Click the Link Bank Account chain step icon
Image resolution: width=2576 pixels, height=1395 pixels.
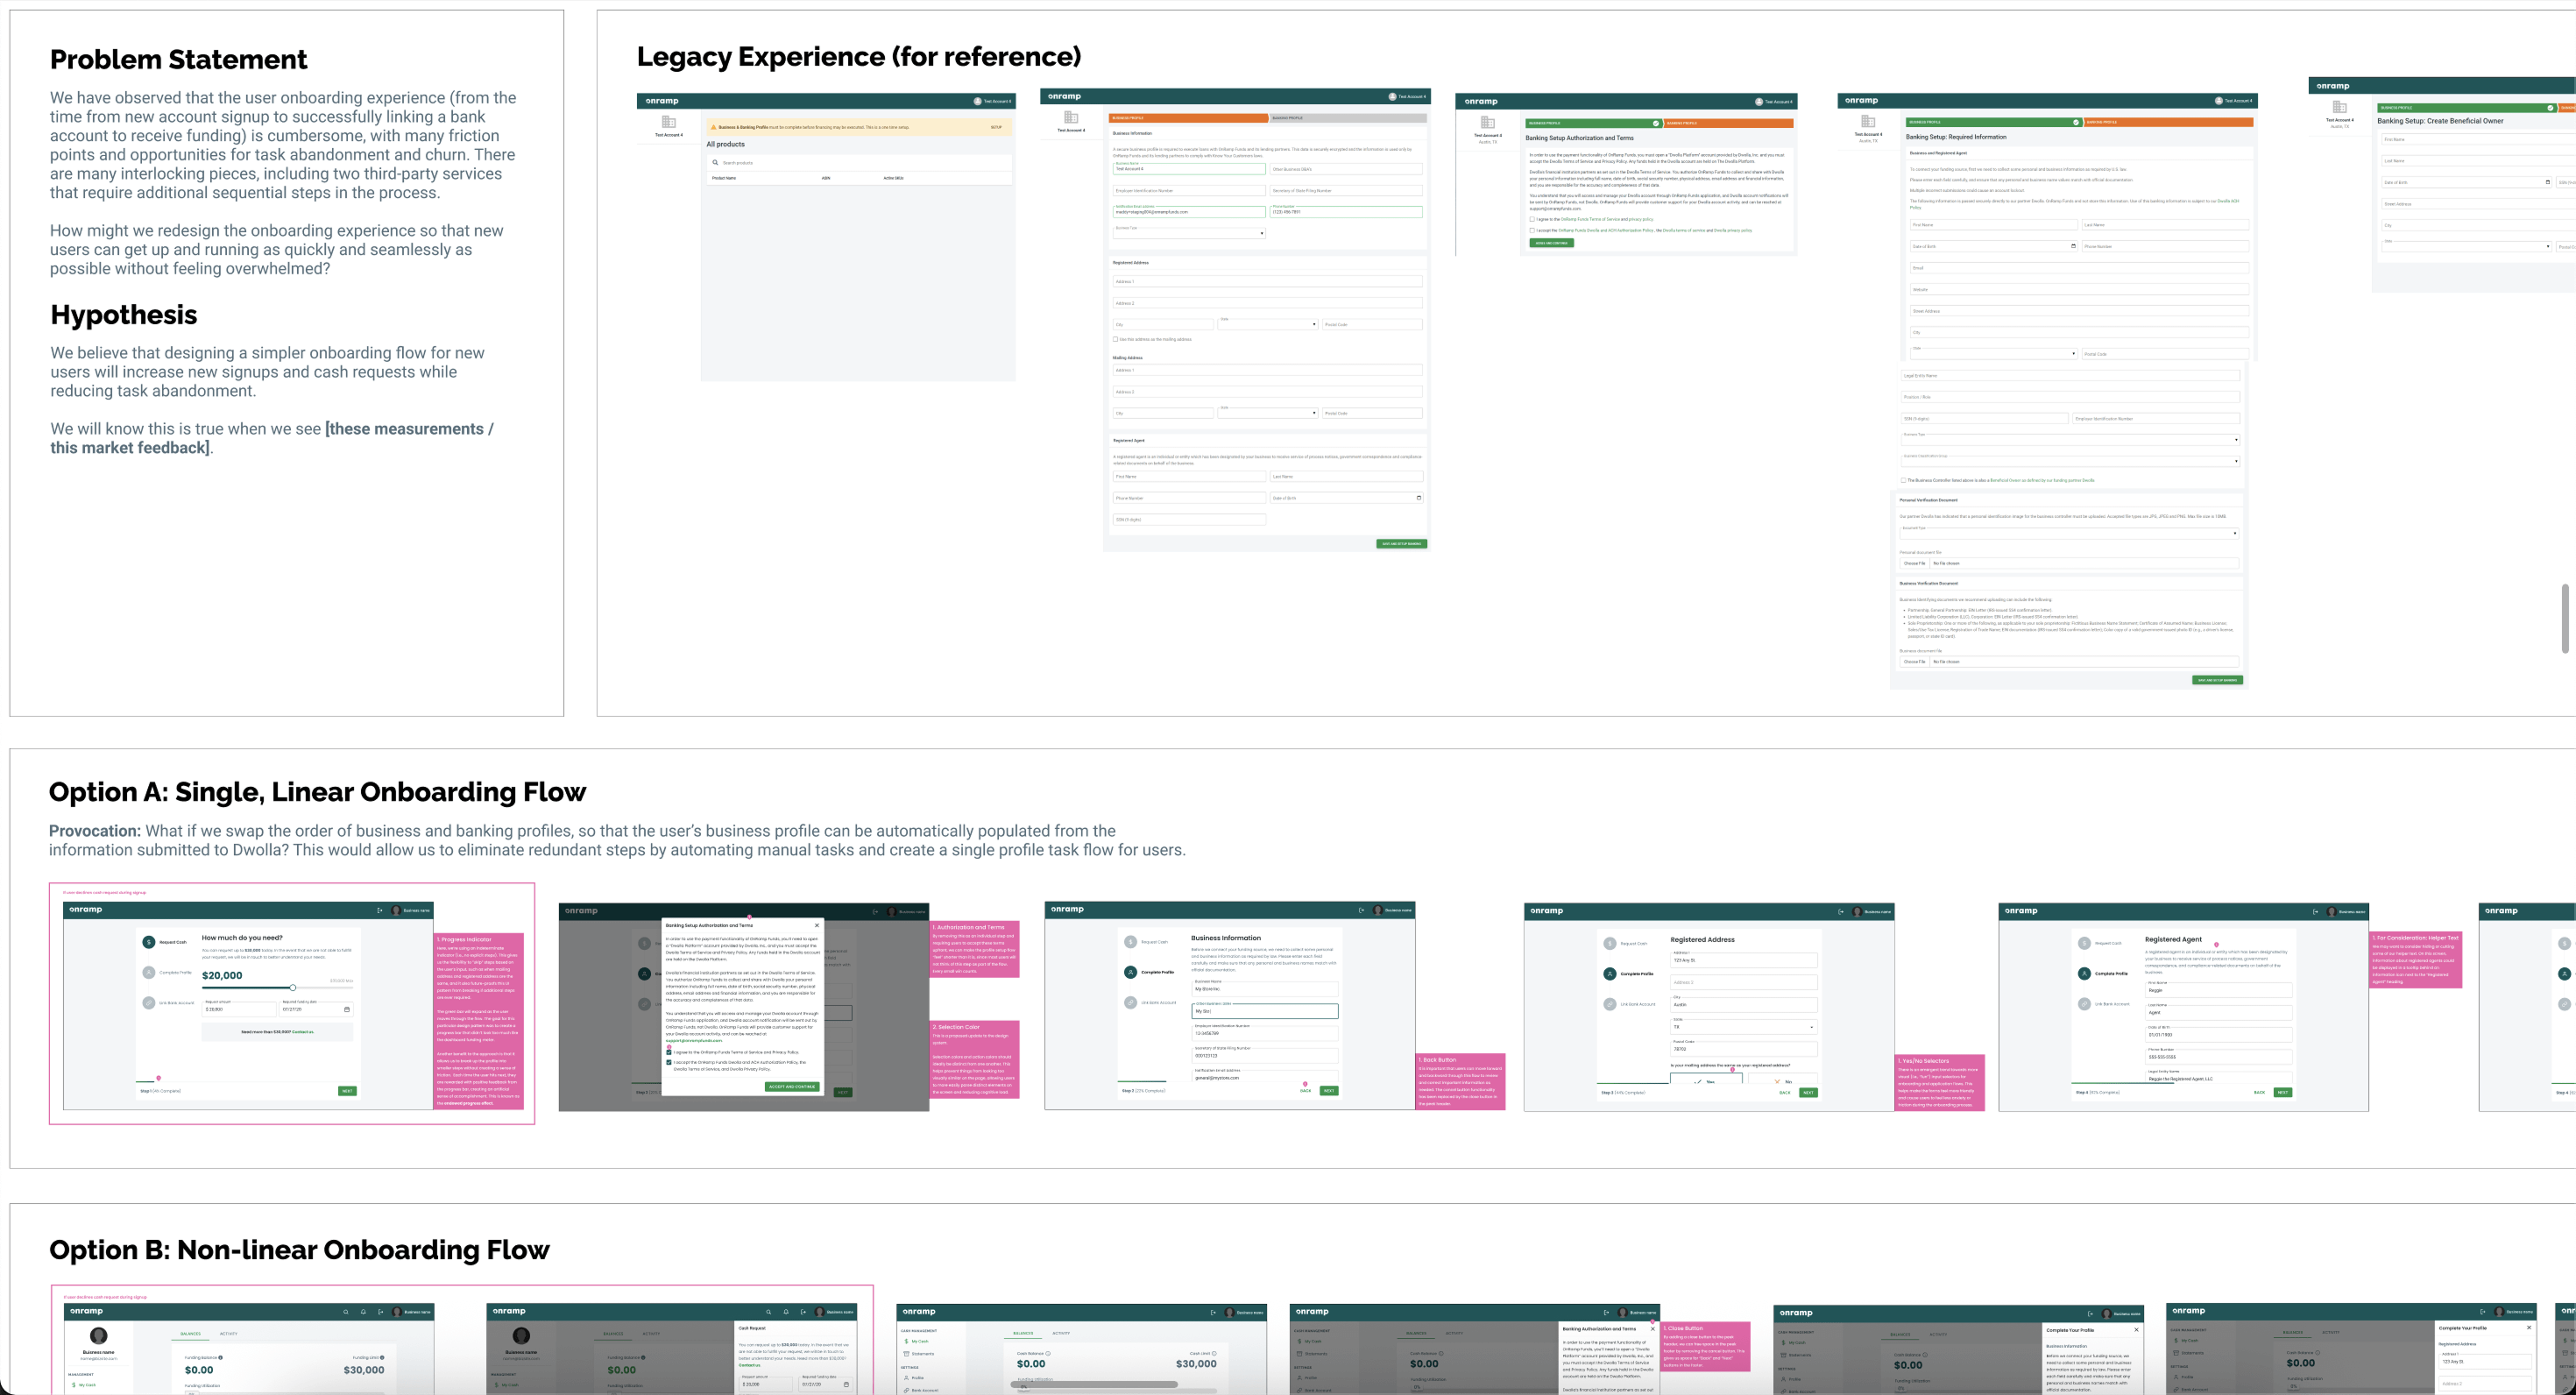click(x=148, y=1003)
